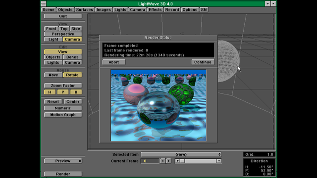Image resolution: width=317 pixels, height=178 pixels.
Task: Open the Camera panel tab
Action: click(x=137, y=10)
